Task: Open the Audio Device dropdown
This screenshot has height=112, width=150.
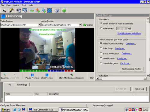Action: tap(80, 25)
